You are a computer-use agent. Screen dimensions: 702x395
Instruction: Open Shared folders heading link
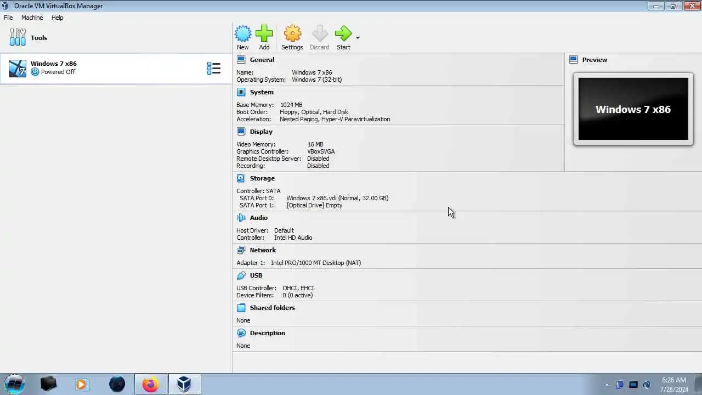point(273,308)
